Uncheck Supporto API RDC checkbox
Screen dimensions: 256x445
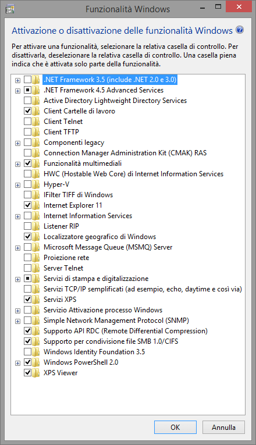(x=27, y=331)
